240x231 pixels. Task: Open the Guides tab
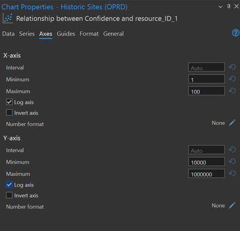tap(66, 34)
